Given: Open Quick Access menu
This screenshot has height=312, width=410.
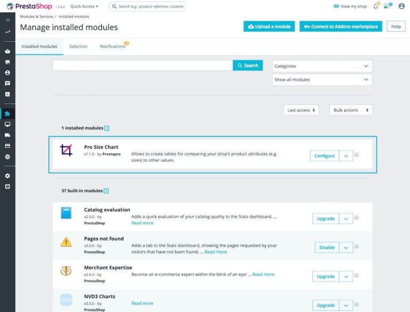Looking at the screenshot, I should tap(84, 6).
